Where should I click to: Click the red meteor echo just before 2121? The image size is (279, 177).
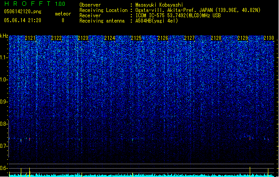tap(30, 139)
